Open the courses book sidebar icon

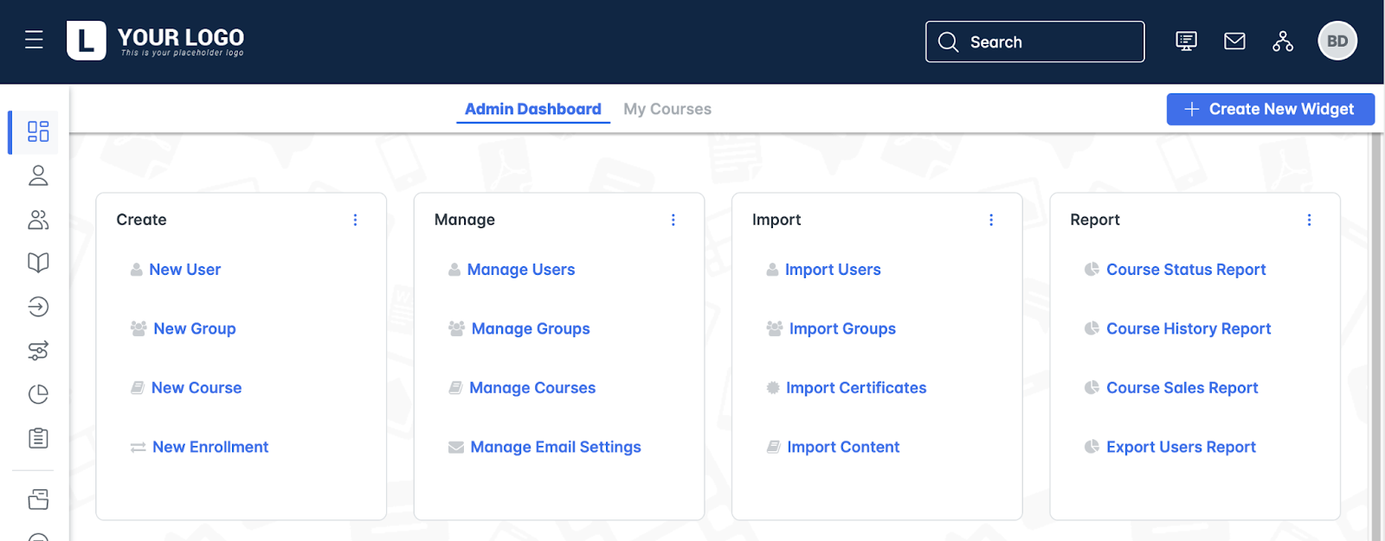pyautogui.click(x=38, y=263)
